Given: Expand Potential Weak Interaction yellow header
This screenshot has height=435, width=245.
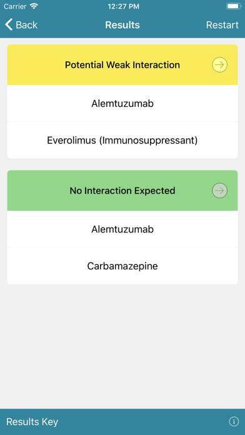Looking at the screenshot, I should pyautogui.click(x=122, y=65).
